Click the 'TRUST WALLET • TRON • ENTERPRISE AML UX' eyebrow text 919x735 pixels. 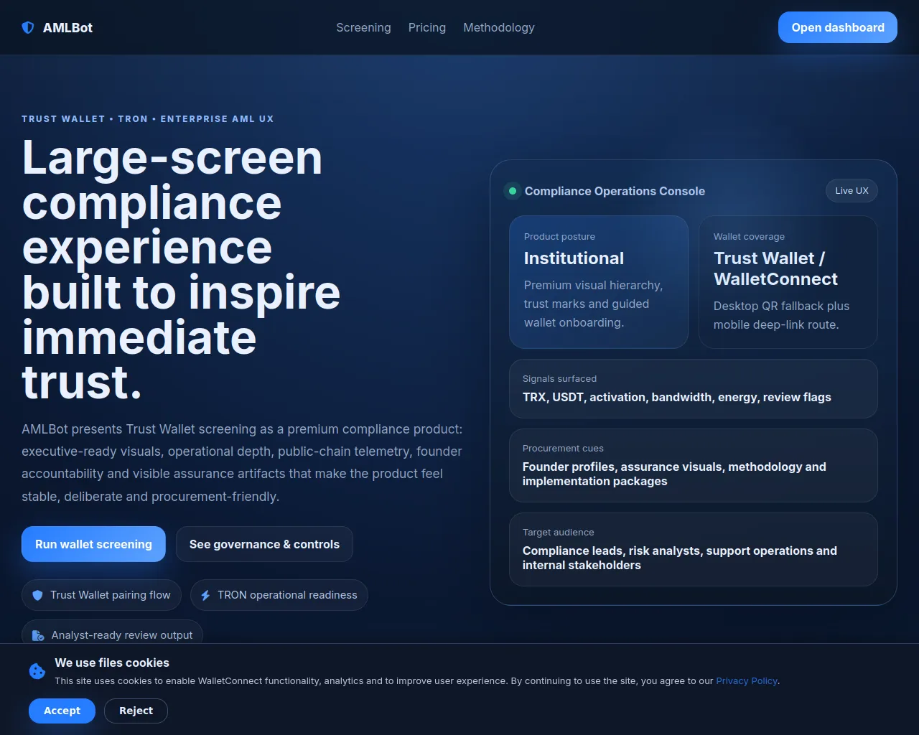tap(147, 118)
